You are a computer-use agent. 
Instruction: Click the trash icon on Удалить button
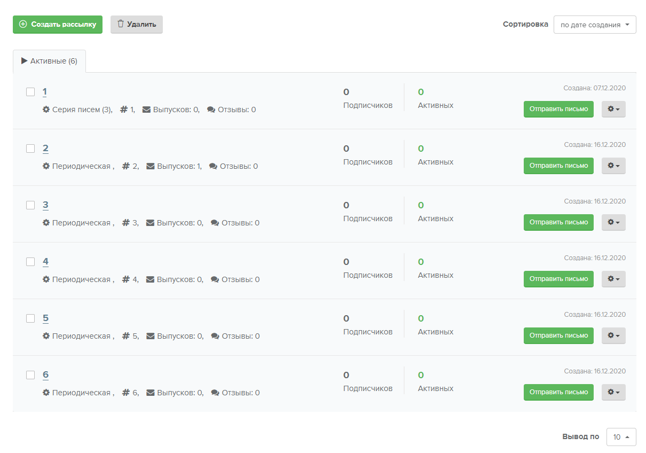(x=121, y=24)
